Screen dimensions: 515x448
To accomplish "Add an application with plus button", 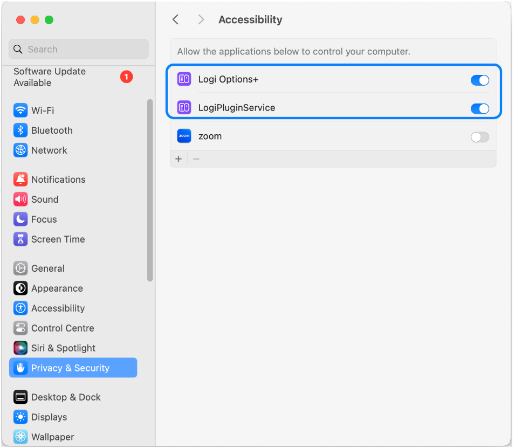I will click(178, 159).
